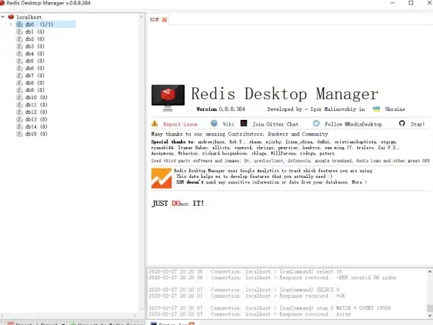433x325 pixels.
Task: Select the db0 (1/1) database row
Action: [46, 24]
